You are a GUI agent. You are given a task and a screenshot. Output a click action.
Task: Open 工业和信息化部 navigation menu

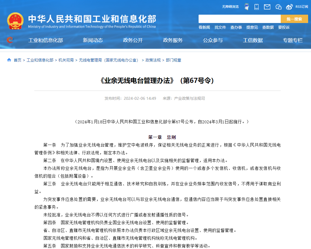(46, 40)
